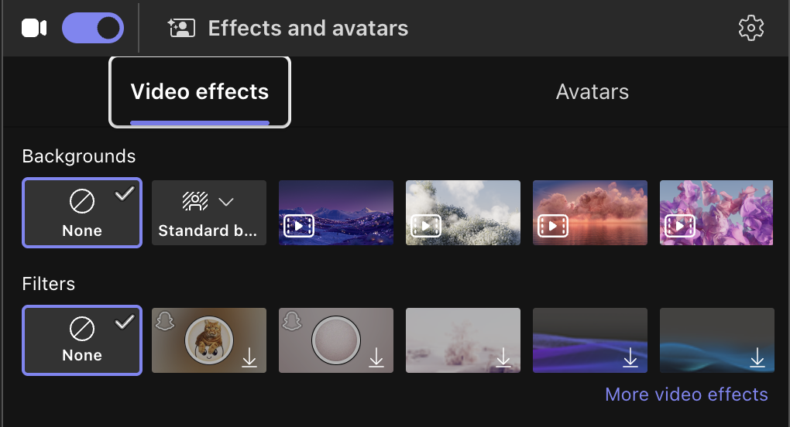Click the Effects and avatars icon

coord(181,29)
